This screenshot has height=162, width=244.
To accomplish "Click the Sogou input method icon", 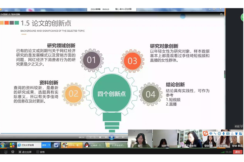I will tap(206, 133).
